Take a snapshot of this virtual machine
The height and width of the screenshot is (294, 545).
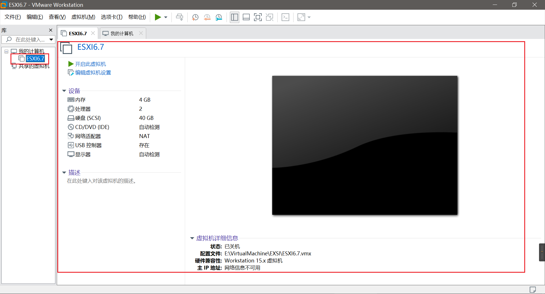(x=195, y=17)
